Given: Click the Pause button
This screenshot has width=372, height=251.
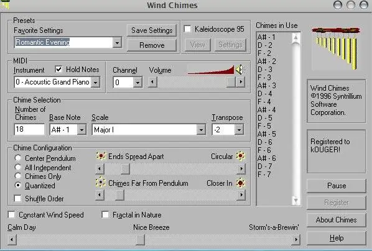Looking at the screenshot, I should click(x=337, y=186).
